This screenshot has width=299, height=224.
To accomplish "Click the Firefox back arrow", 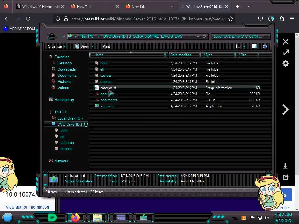I will [7, 19].
